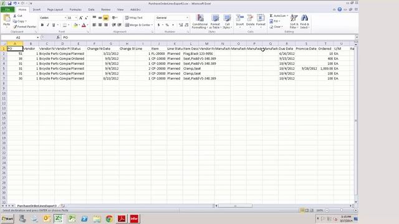The height and width of the screenshot is (224, 399).
Task: Apply fill color paint bucket
Action: click(x=75, y=25)
